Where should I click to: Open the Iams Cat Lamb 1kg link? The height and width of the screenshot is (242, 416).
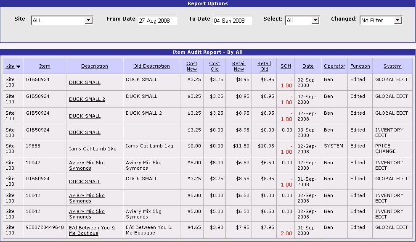[x=93, y=149]
